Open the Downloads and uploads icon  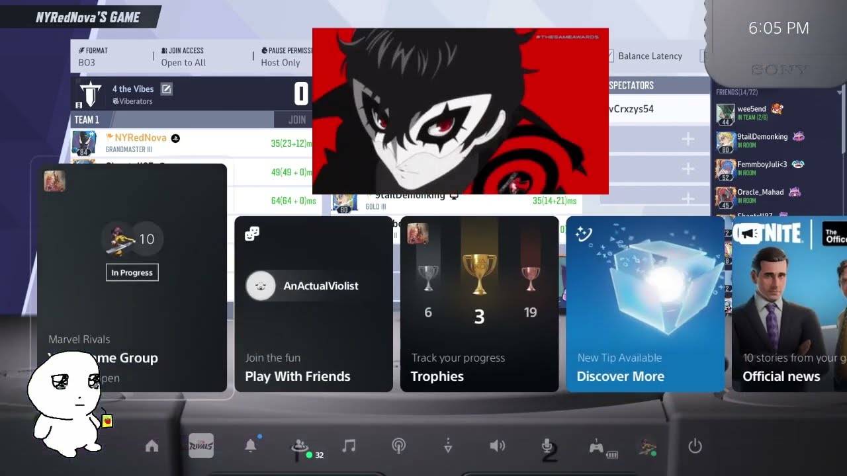(x=448, y=446)
